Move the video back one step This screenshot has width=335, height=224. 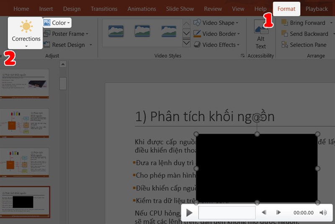[264, 213]
